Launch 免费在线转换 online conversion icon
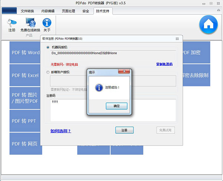The image size is (223, 181). click(x=30, y=25)
